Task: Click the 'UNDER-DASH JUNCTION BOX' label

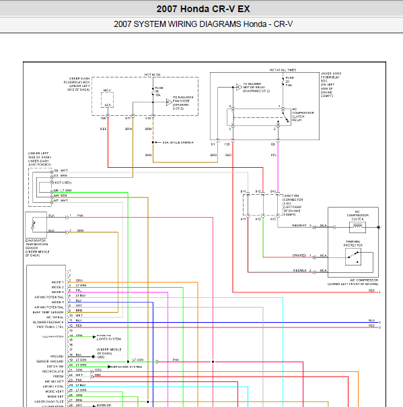Action: (x=40, y=159)
